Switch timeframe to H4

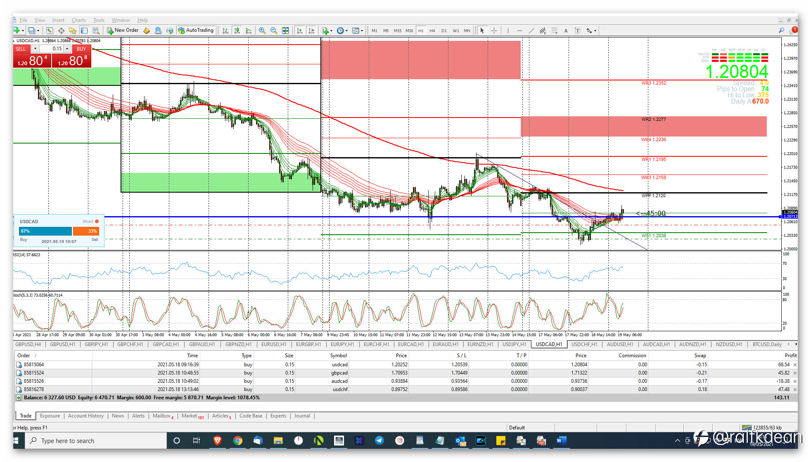(x=432, y=31)
